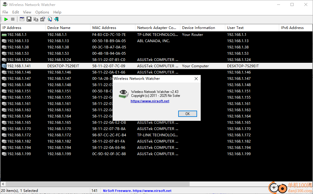This screenshot has height=194, width=313.
Task: Select IP address 192.168.1.182 row
Action: tap(19, 141)
